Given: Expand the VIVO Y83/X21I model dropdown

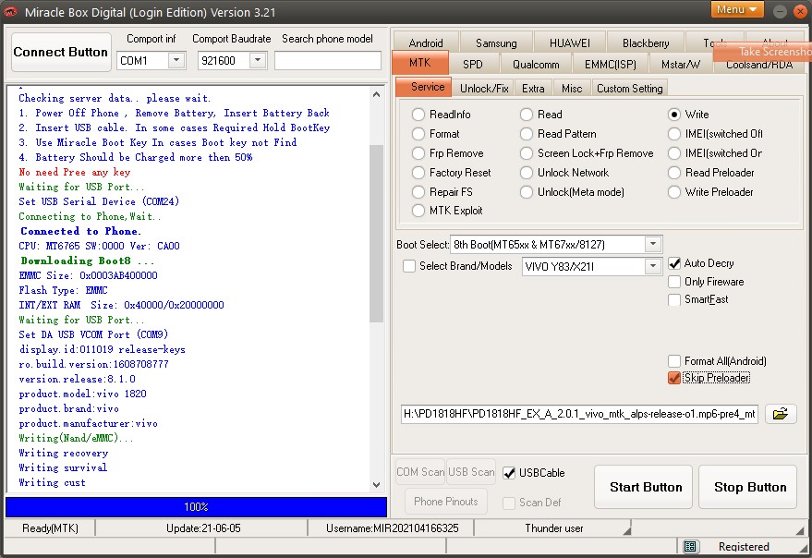Looking at the screenshot, I should click(x=653, y=266).
